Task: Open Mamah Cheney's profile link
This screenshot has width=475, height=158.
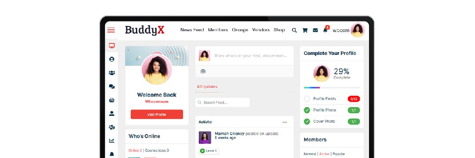Action: 230,133
